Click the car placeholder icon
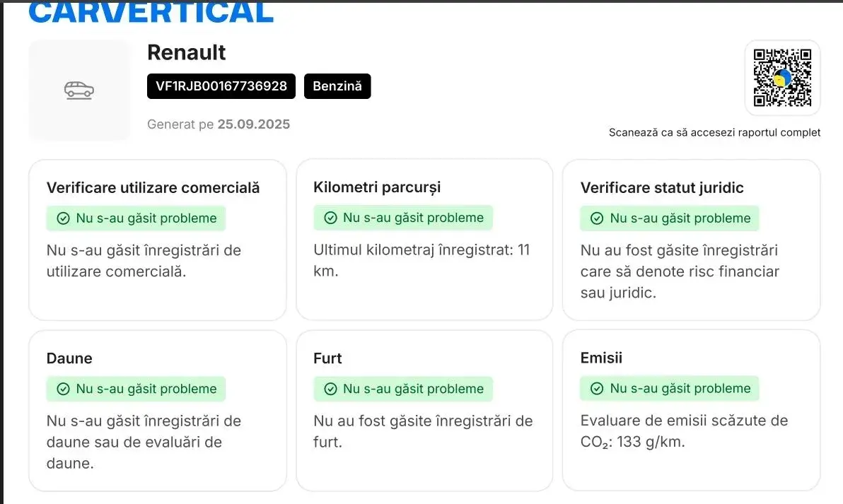The height and width of the screenshot is (504, 843). [x=79, y=90]
